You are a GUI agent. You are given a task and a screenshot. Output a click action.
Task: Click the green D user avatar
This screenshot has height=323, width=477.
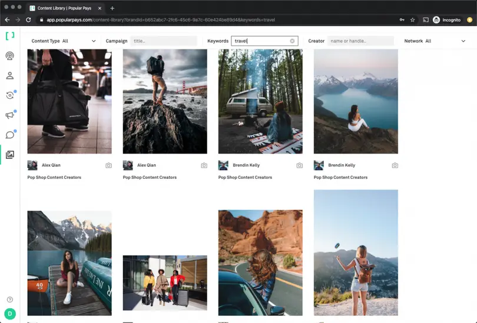point(9,314)
